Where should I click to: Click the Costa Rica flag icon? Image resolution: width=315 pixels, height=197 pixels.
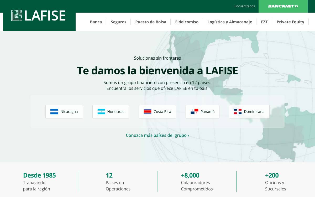(x=148, y=112)
